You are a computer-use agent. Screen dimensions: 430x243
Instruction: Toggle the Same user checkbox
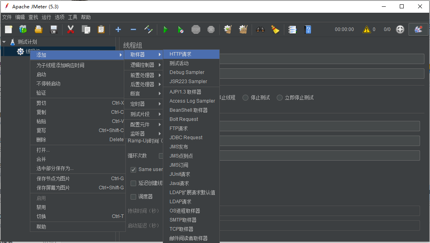point(133,169)
